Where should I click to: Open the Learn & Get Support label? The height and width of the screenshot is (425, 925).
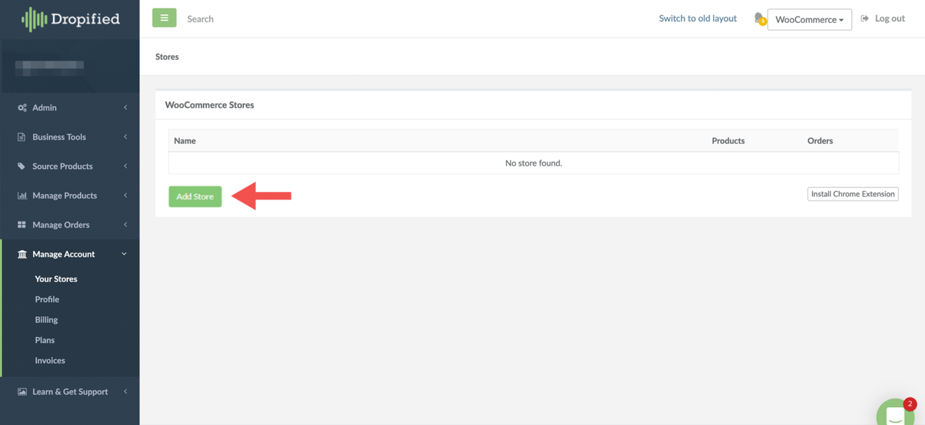click(70, 391)
